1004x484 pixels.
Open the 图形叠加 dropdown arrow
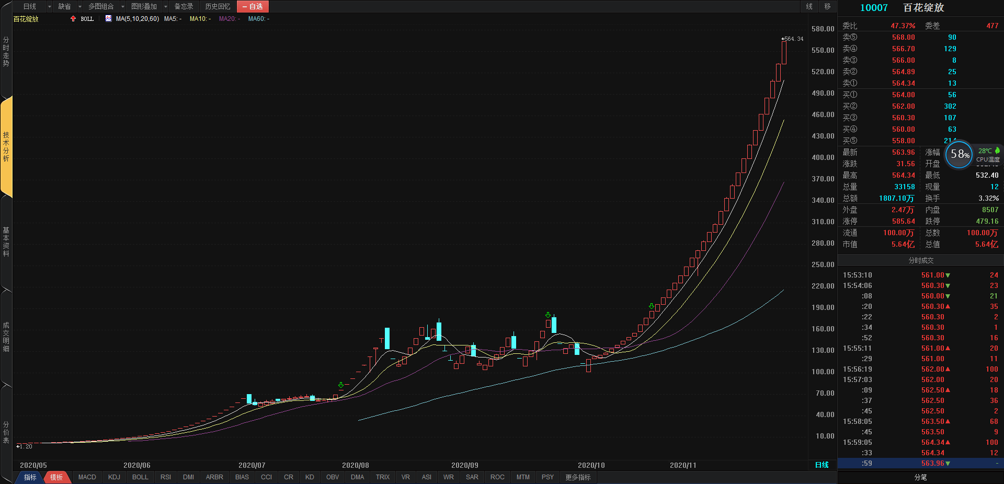pos(166,7)
